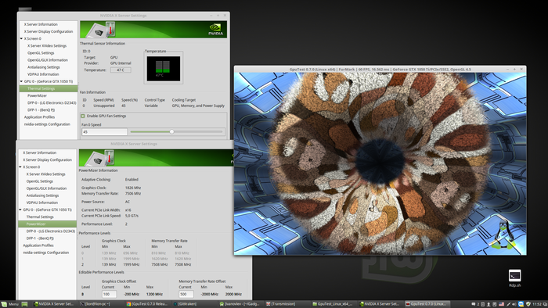Open the Rdp.sh desktop script icon
The height and width of the screenshot is (308, 548).
(515, 278)
